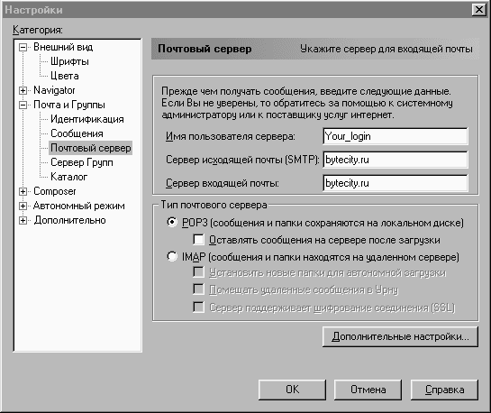
Task: Click the SMTP outgoing server field
Action: coord(396,160)
